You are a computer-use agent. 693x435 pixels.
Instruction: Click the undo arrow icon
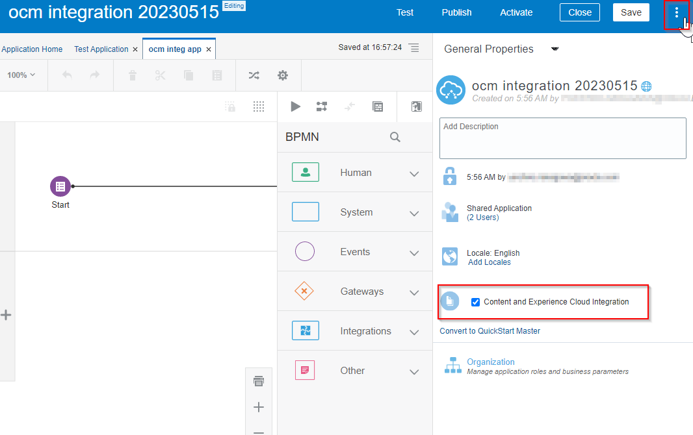[67, 75]
